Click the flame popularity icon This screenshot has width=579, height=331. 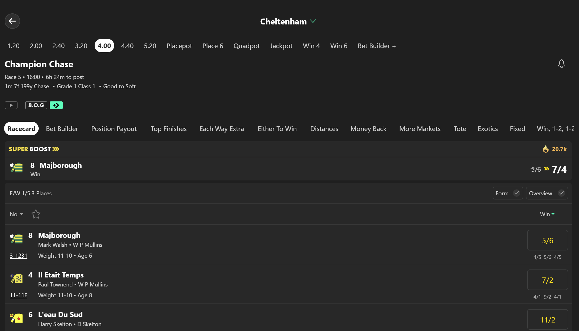pos(545,149)
